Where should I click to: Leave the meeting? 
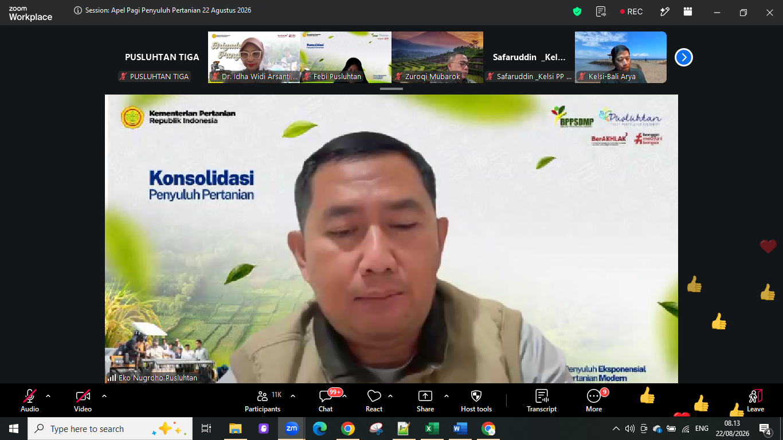[755, 400]
